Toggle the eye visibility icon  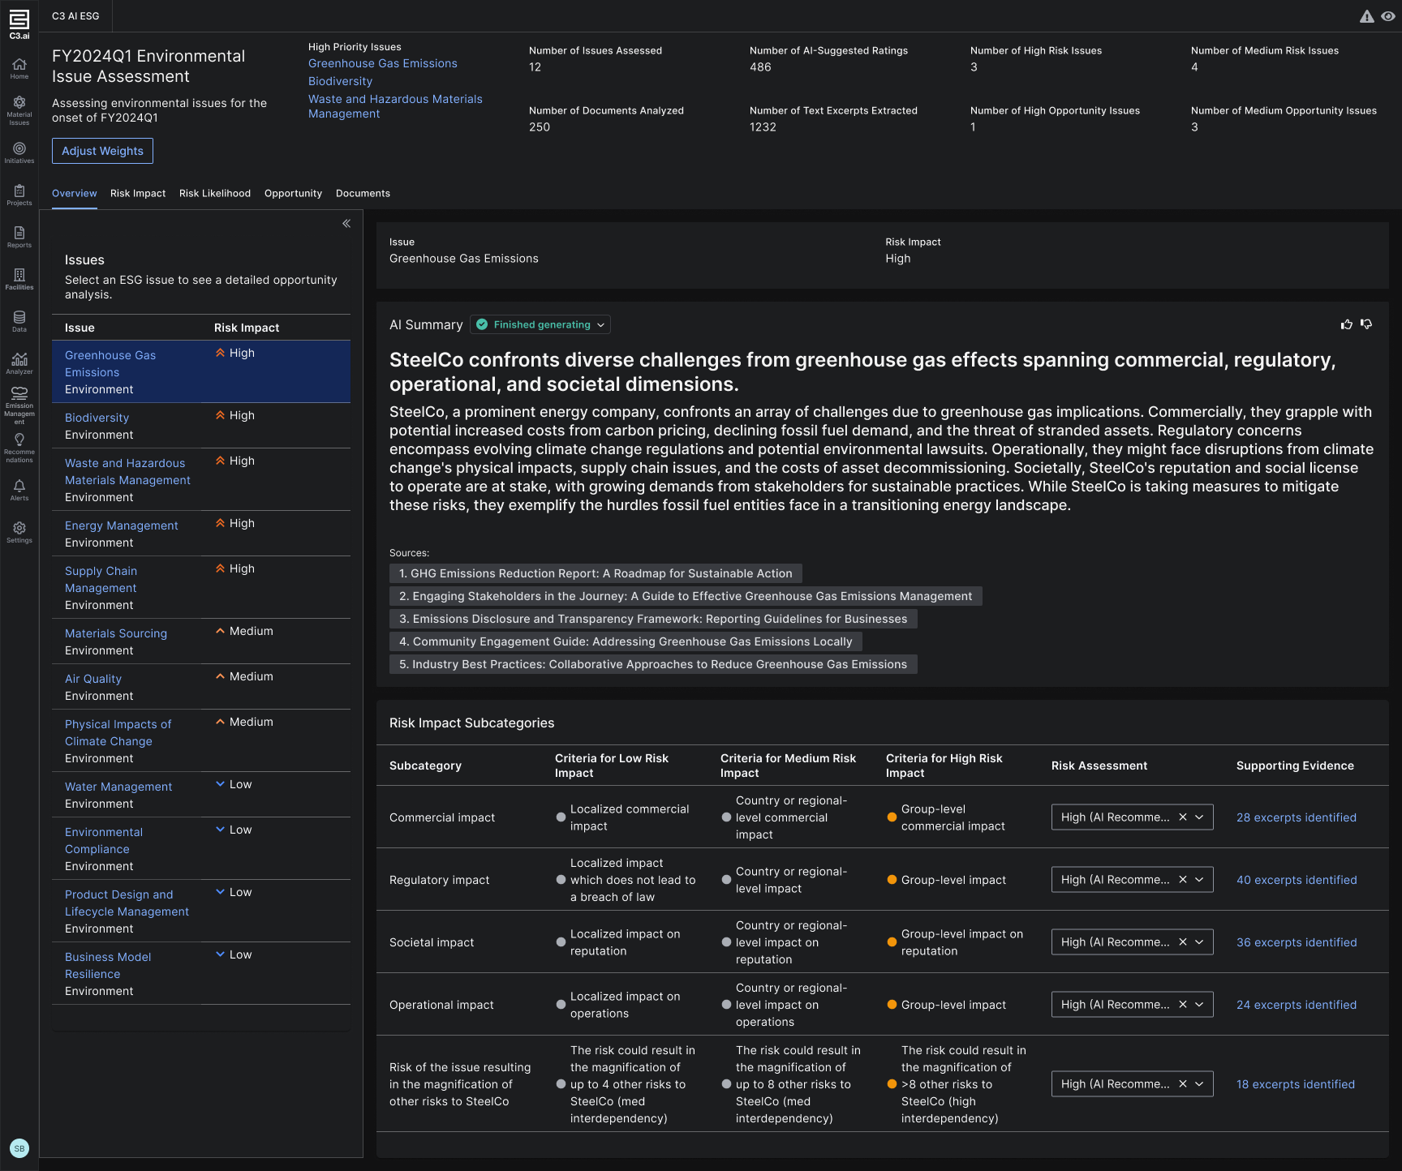pyautogui.click(x=1388, y=16)
